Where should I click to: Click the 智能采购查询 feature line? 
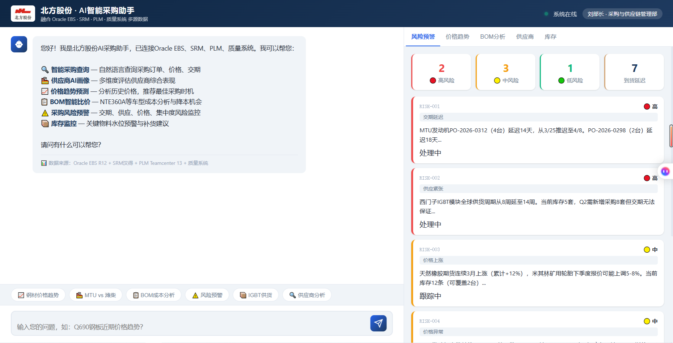point(121,70)
